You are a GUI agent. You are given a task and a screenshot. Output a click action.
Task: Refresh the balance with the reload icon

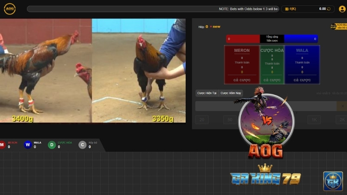[328, 9]
